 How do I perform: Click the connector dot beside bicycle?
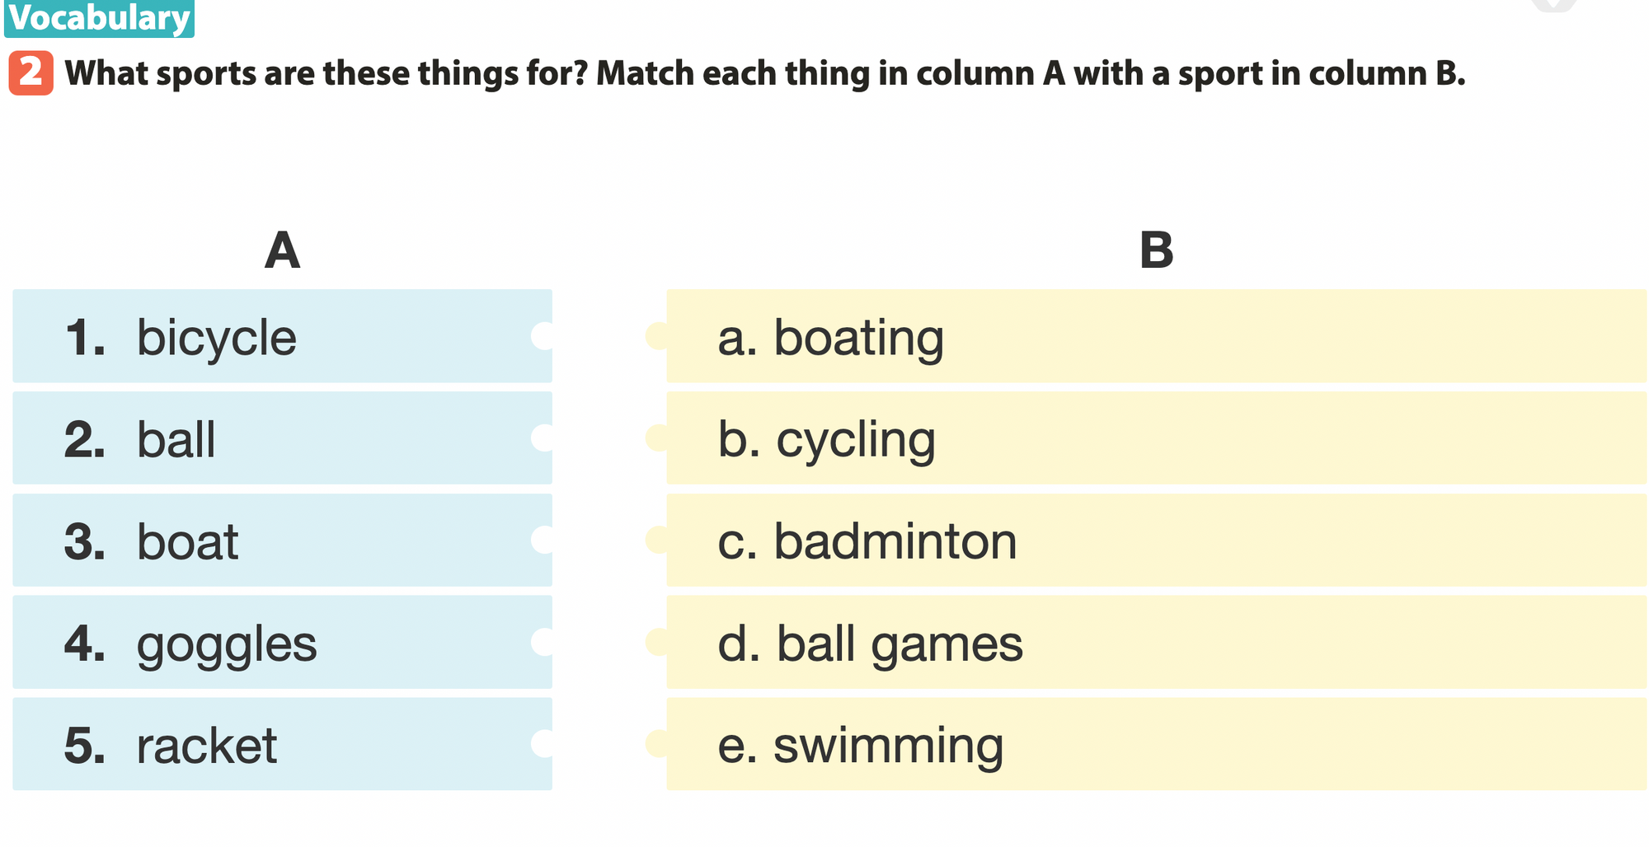[543, 336]
